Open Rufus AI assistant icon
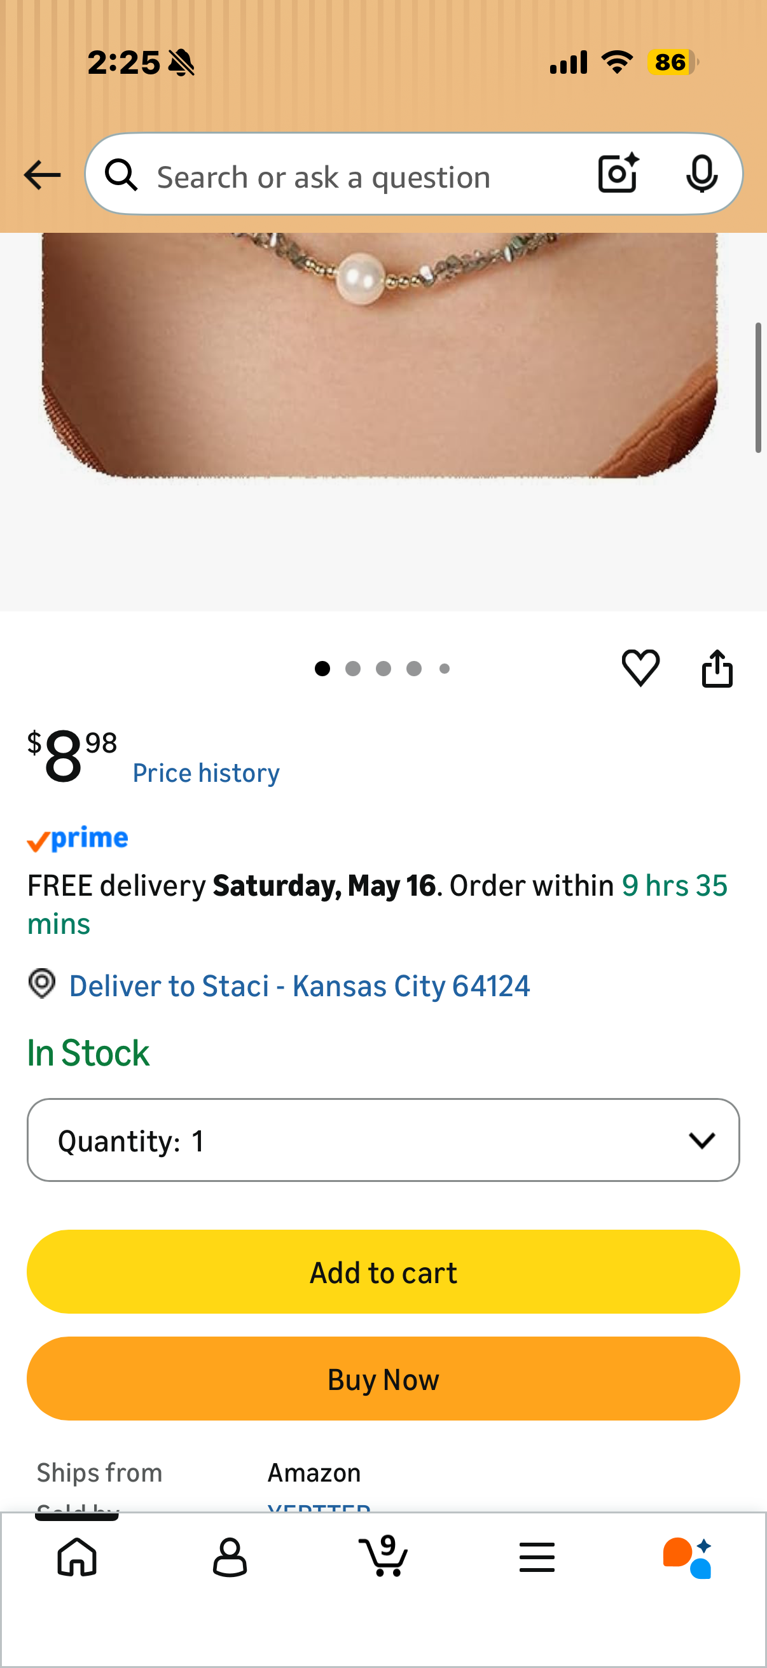This screenshot has height=1668, width=767. pos(688,1557)
